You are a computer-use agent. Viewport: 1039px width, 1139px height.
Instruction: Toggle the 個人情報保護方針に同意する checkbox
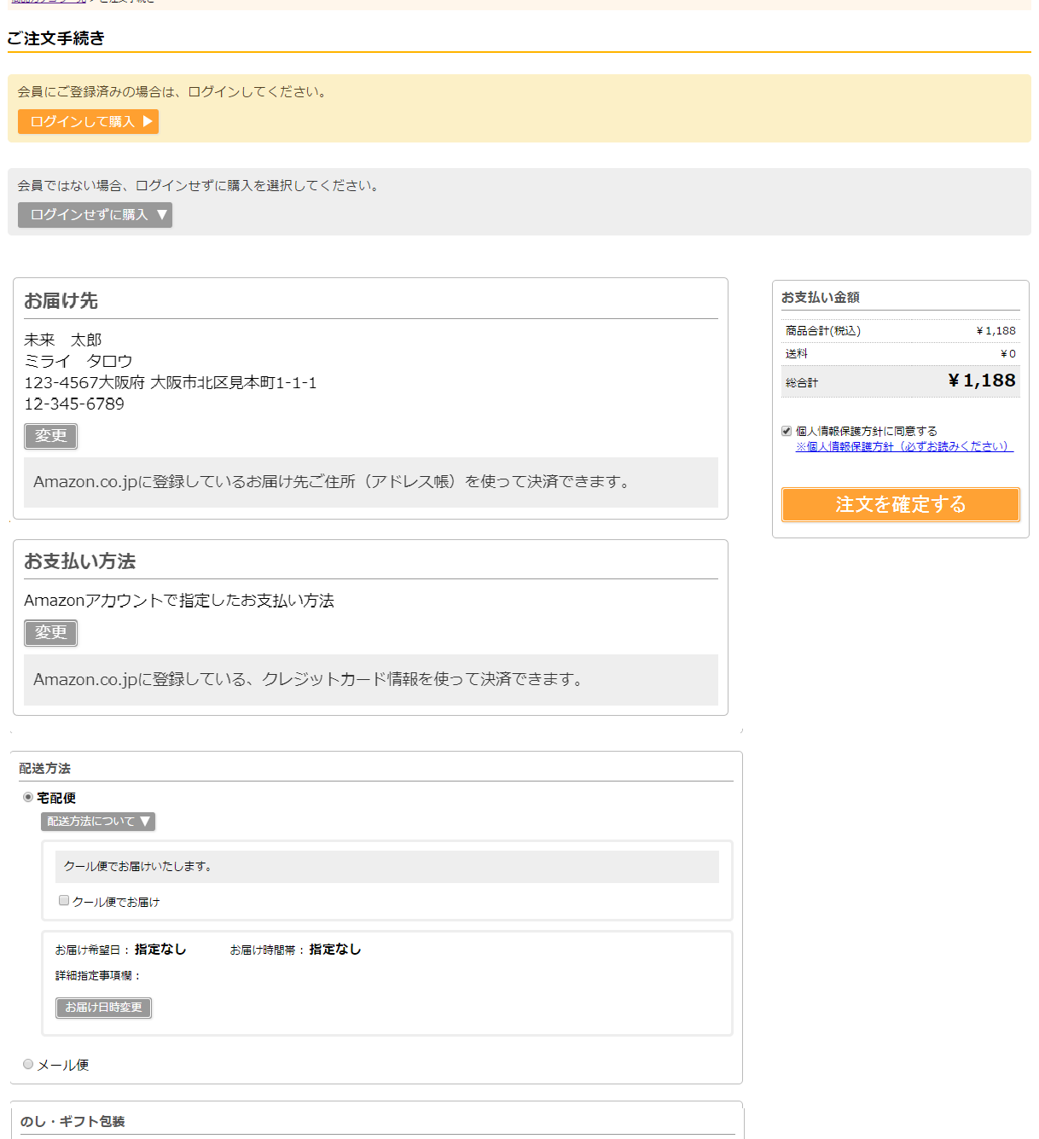(x=787, y=431)
